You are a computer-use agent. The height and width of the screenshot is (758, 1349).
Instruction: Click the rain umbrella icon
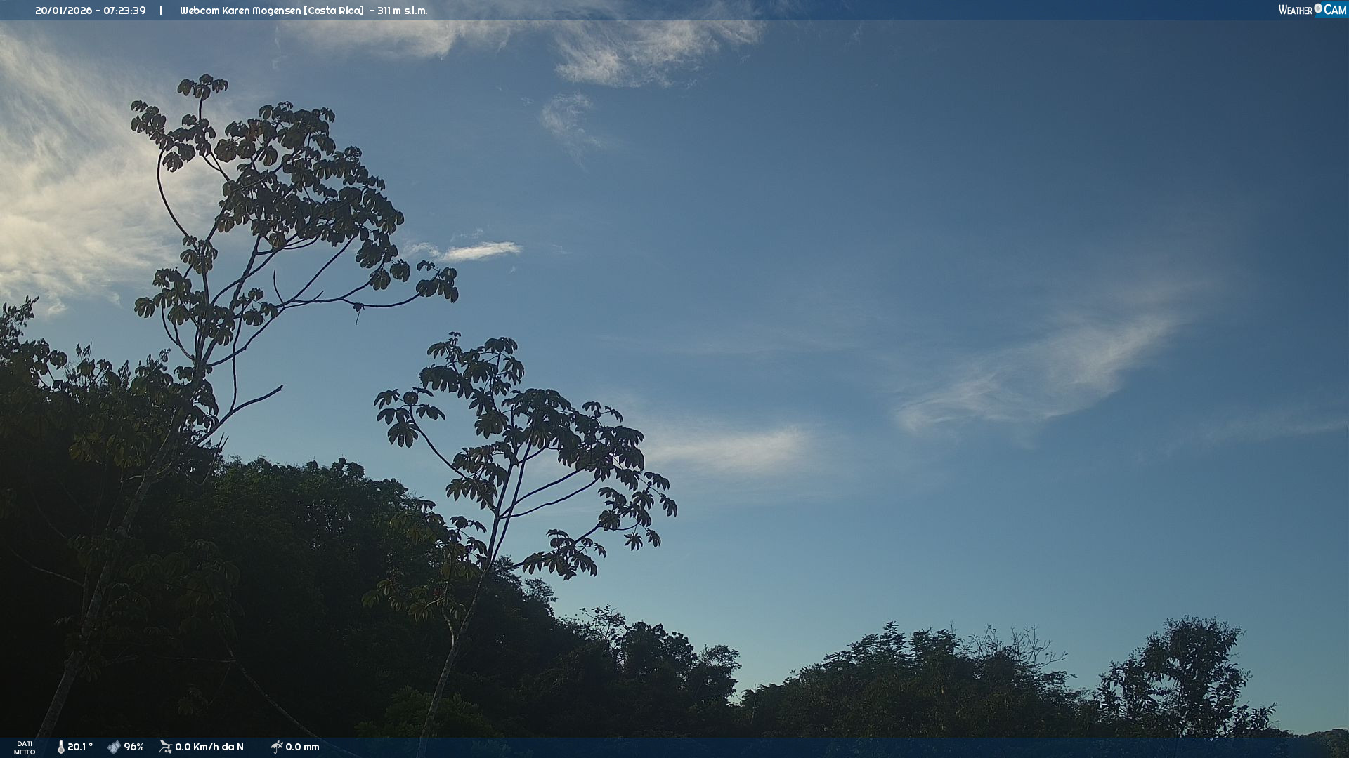[x=276, y=747]
